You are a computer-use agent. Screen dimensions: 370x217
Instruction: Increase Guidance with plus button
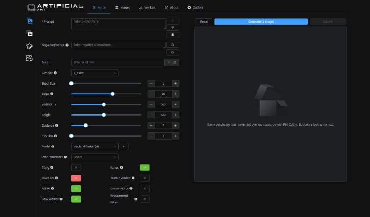(175, 125)
